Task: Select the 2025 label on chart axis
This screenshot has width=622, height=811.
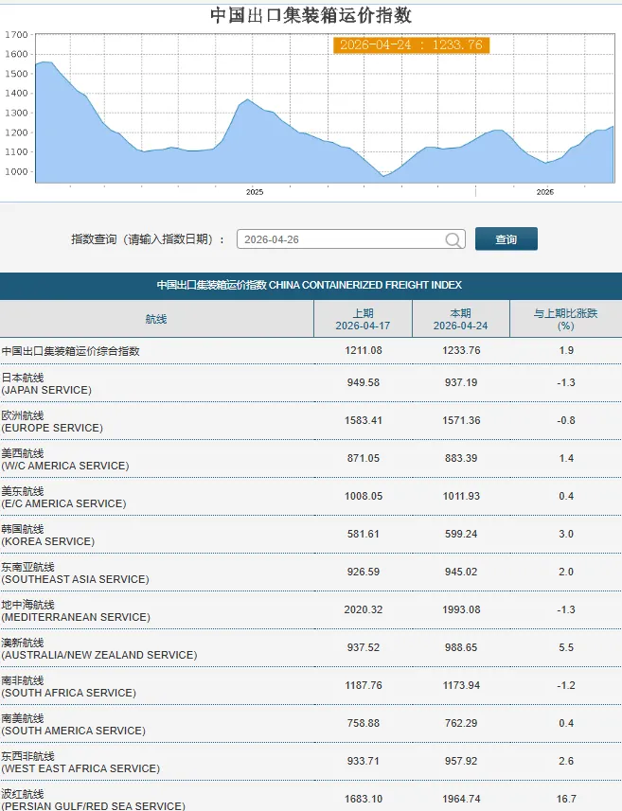Action: [255, 192]
